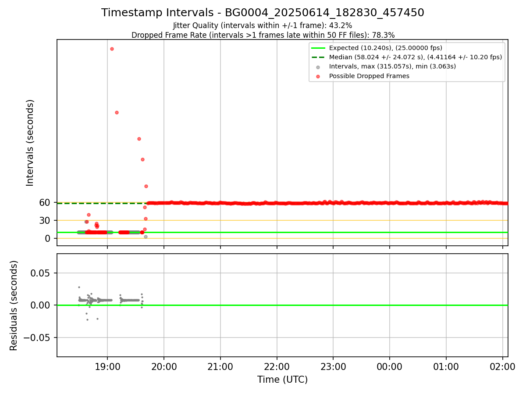Image resolution: width=526 pixels, height=395 pixels.
Task: Click the second-highest red outlier point after 19:00
Action: pyautogui.click(x=117, y=112)
